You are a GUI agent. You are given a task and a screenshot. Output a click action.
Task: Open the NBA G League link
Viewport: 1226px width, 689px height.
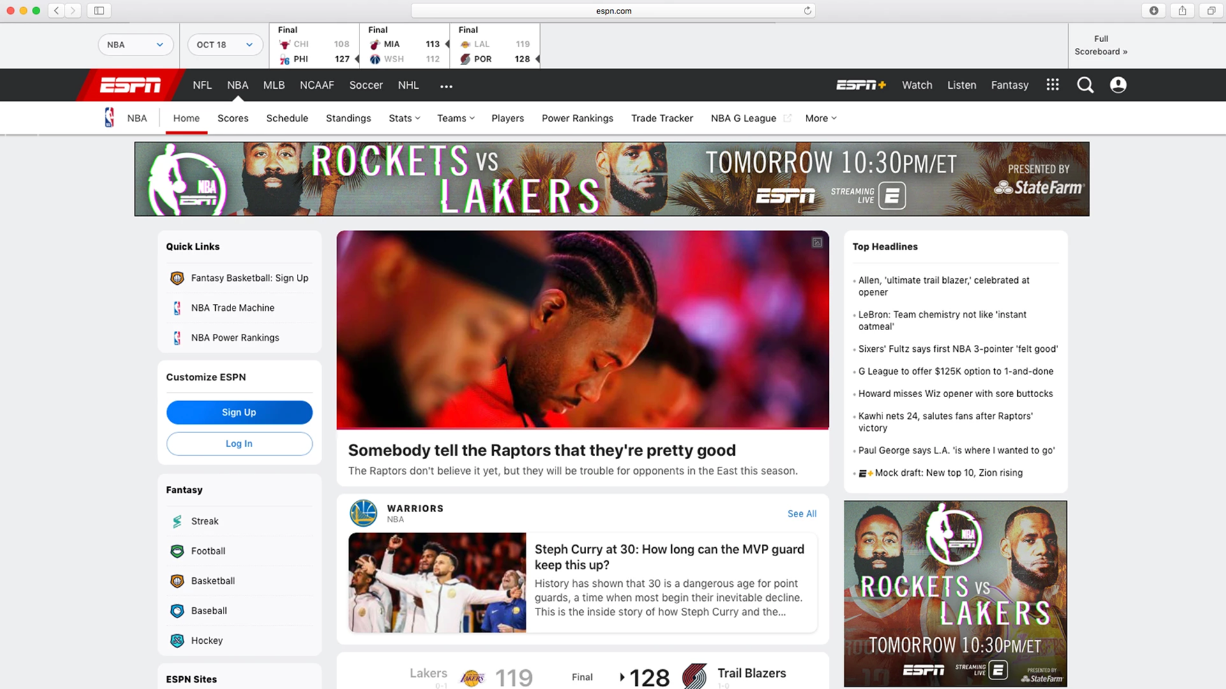[x=743, y=118]
